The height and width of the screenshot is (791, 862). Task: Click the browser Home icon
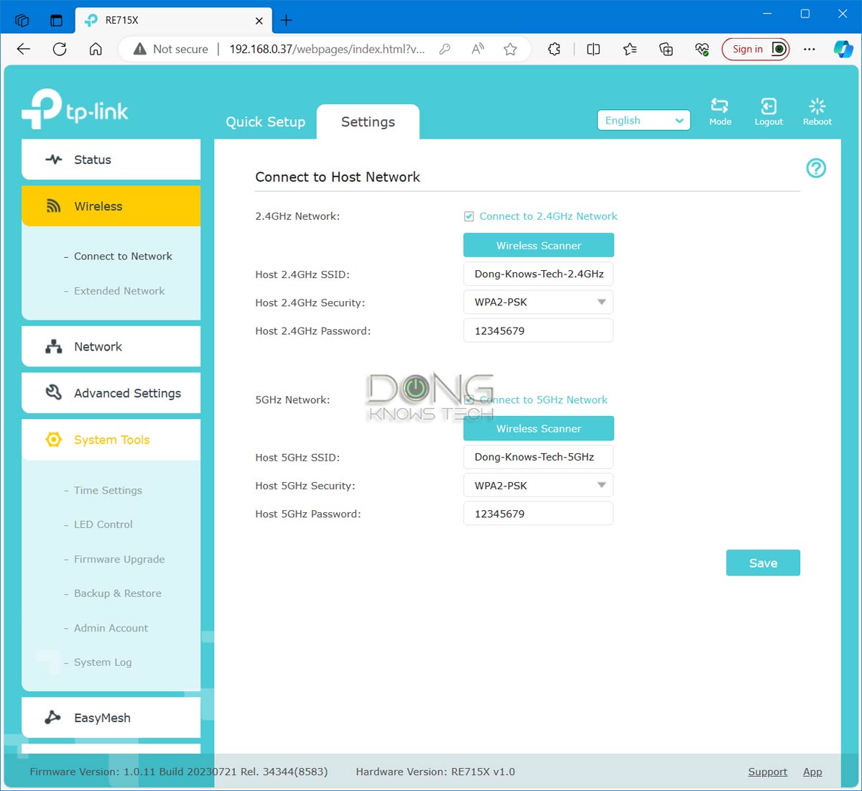click(96, 49)
